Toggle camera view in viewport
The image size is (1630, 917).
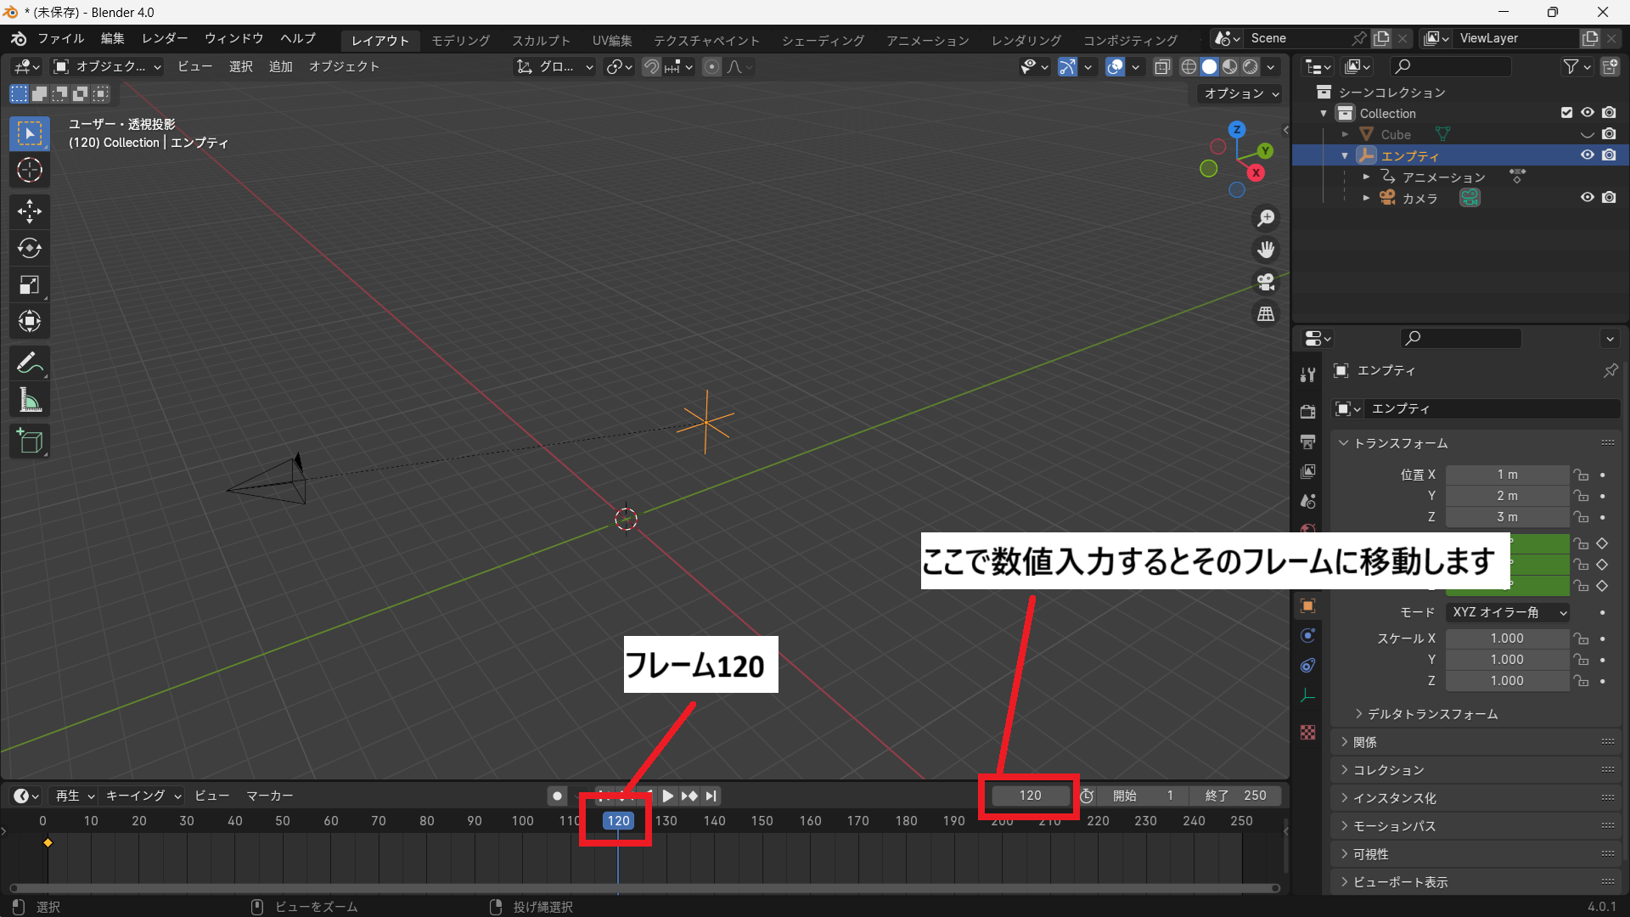pos(1266,281)
